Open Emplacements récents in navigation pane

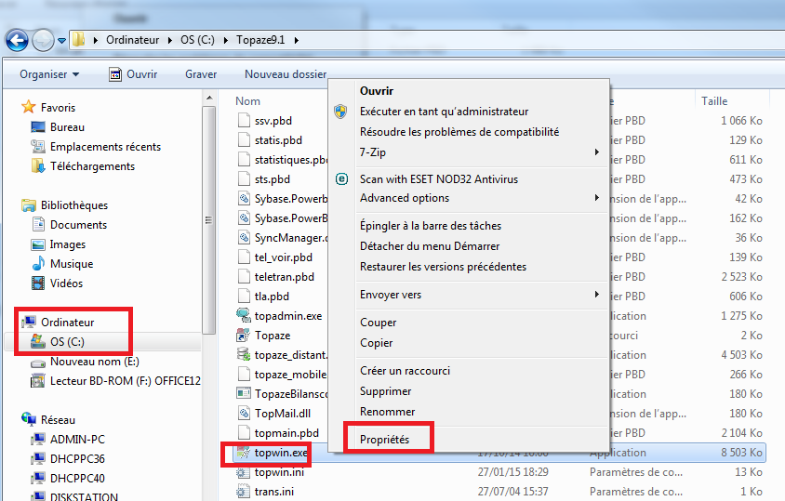(x=105, y=147)
